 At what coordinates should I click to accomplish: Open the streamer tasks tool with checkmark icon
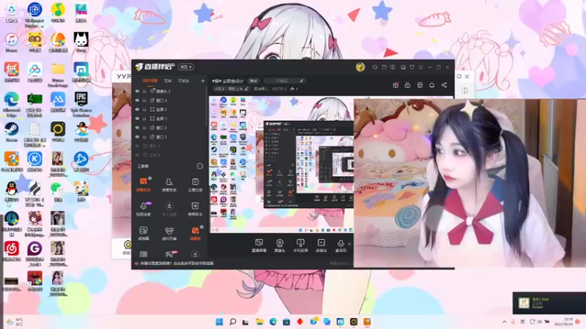click(195, 185)
